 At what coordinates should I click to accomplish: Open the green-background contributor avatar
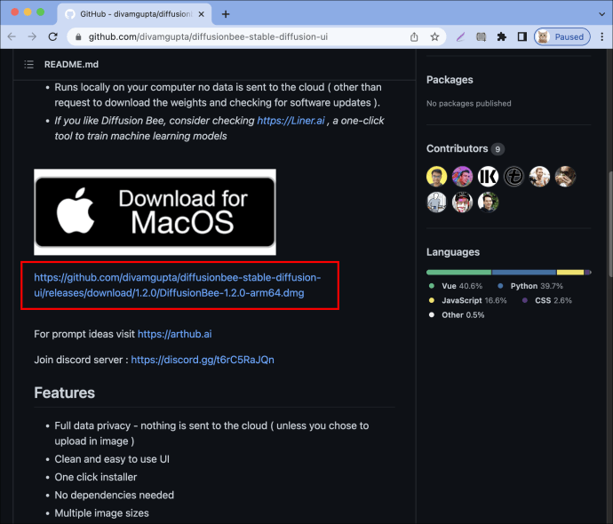489,202
